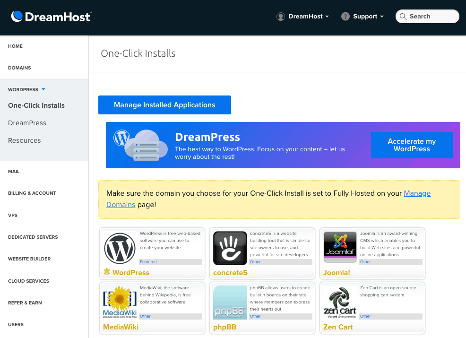
Task: Collapse the WordPress sidebar section arrow
Action: point(43,89)
